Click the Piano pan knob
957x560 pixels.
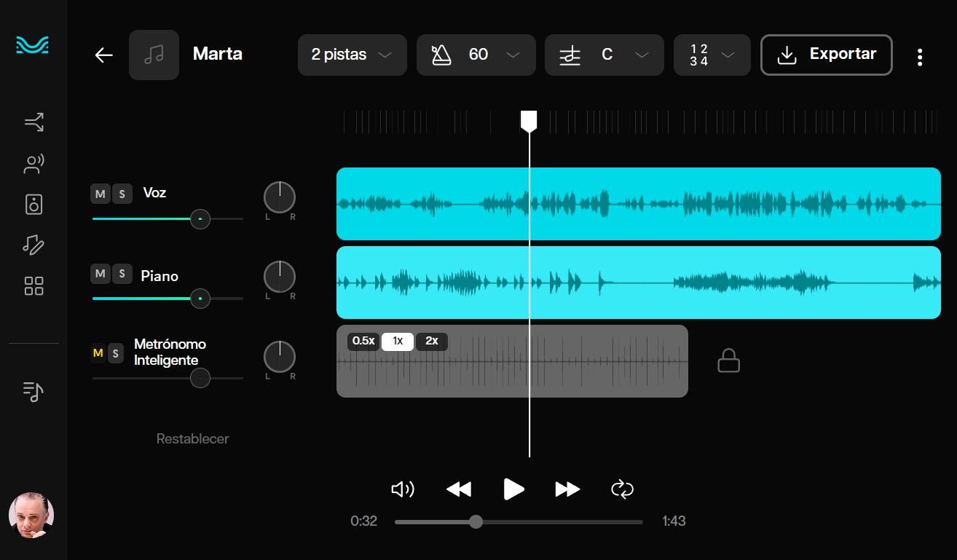[280, 277]
